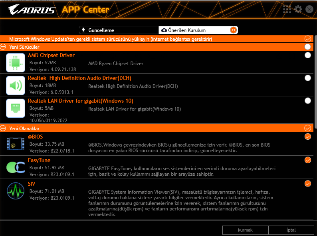
Task: Click the 'Boyut: 18MB' text
Action: coord(43,85)
